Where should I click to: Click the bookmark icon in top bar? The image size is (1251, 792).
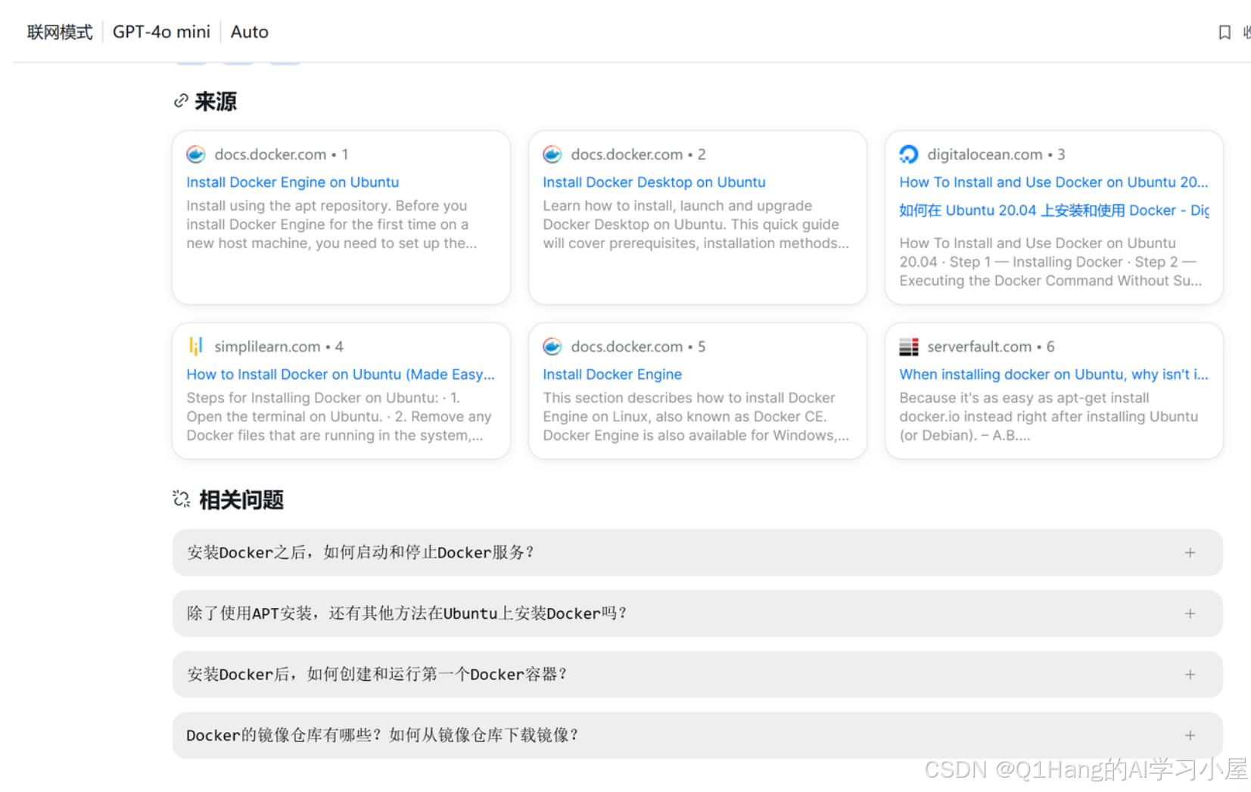(1224, 32)
